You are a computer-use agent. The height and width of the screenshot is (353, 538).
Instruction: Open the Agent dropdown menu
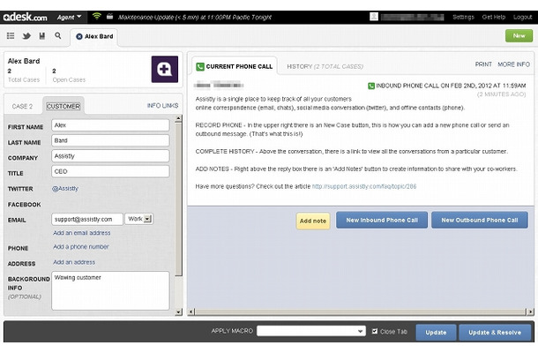tap(69, 17)
